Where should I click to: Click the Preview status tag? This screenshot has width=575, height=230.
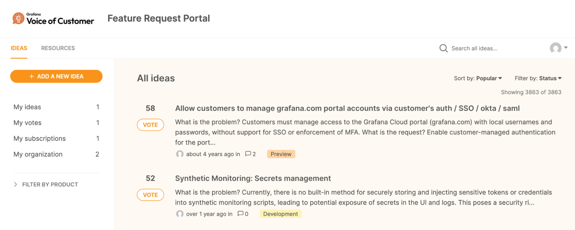pyautogui.click(x=281, y=154)
